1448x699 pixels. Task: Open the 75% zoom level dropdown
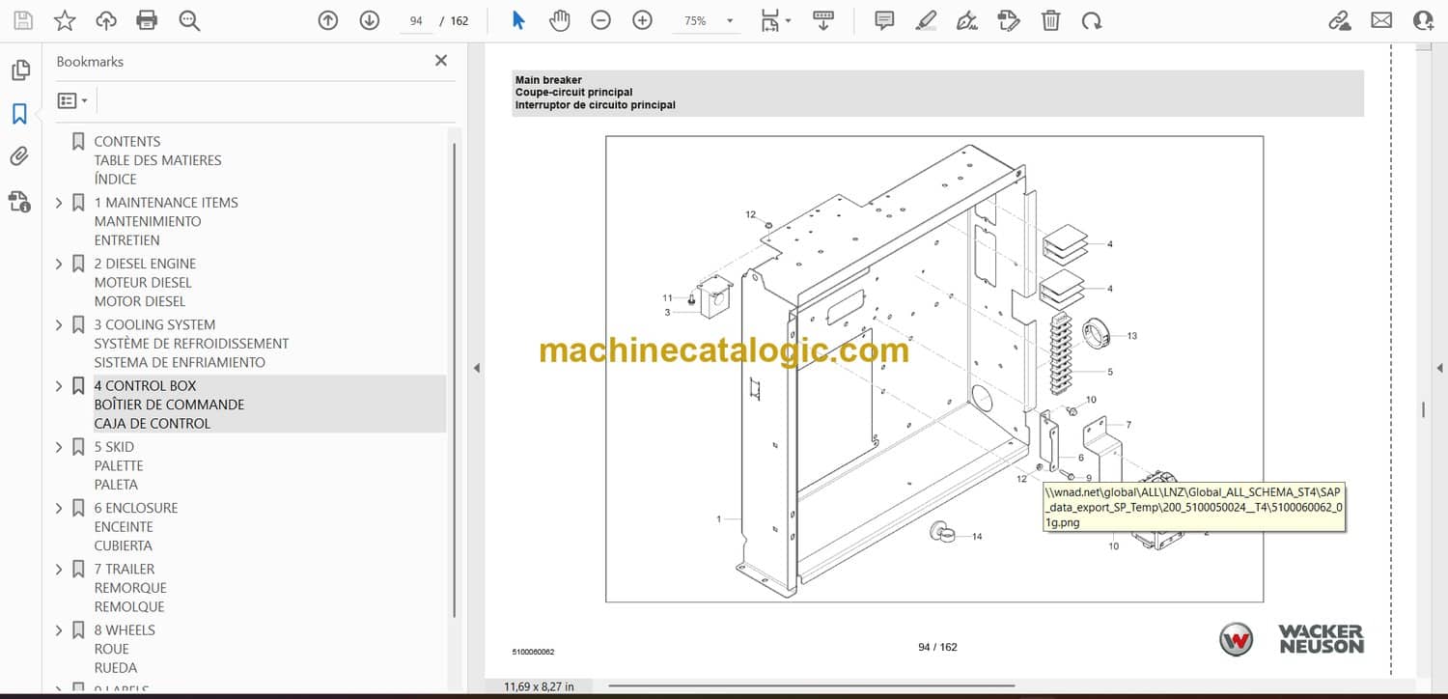click(x=729, y=20)
